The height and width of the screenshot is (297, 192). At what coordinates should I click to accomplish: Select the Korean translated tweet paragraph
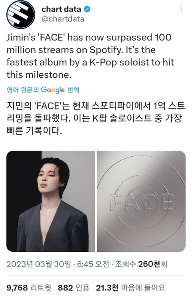(96, 118)
